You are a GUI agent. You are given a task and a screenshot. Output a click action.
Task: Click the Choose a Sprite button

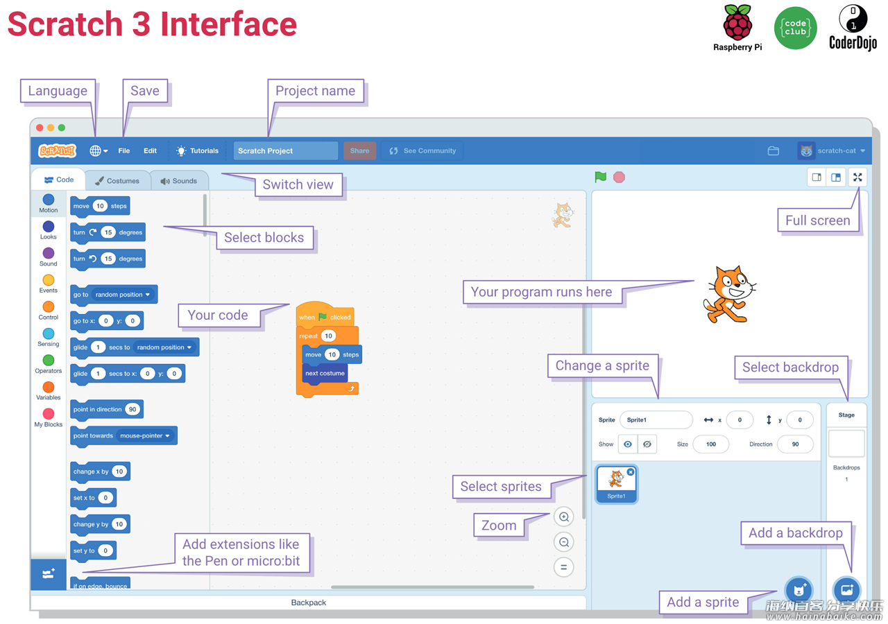(799, 590)
